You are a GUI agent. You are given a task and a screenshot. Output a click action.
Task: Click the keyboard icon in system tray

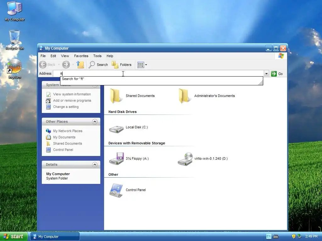tap(276, 237)
